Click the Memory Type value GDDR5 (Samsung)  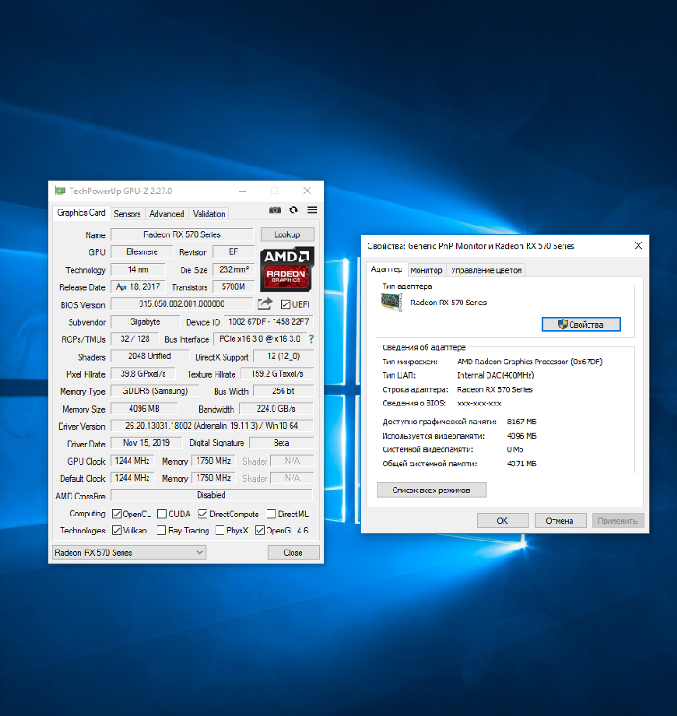[x=155, y=391]
